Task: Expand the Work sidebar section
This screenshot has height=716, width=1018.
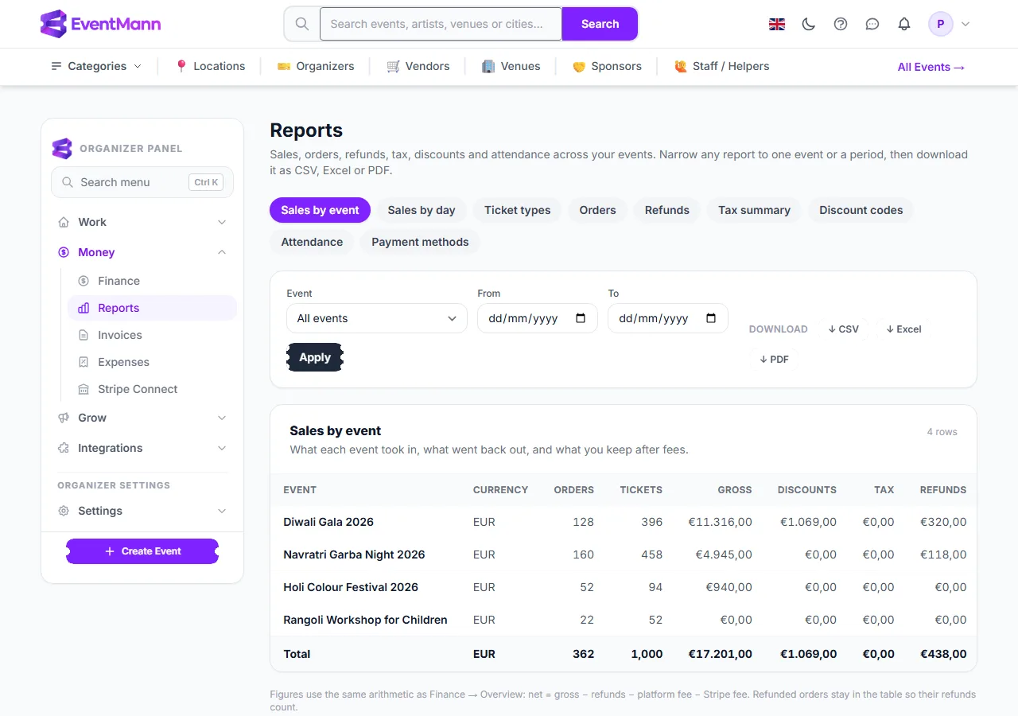Action: coord(142,222)
